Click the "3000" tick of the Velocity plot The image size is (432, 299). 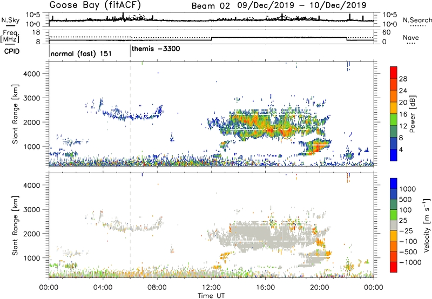tap(31, 209)
